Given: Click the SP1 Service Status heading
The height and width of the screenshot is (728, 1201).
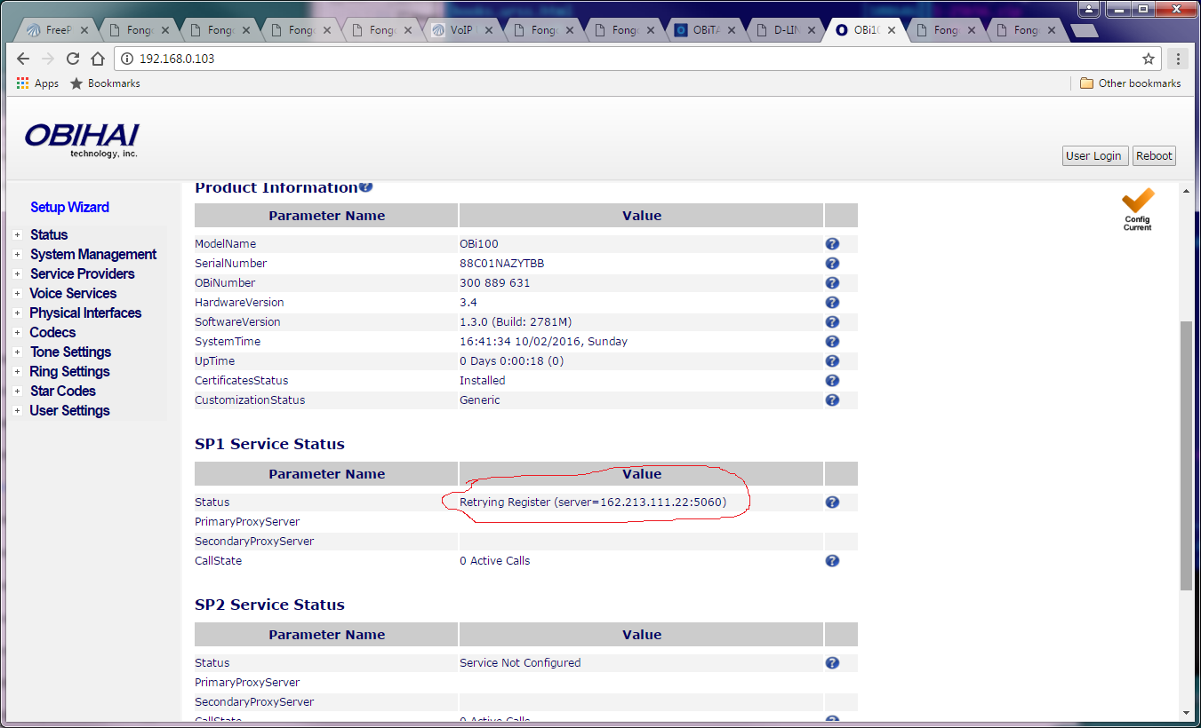Looking at the screenshot, I should pyautogui.click(x=269, y=444).
